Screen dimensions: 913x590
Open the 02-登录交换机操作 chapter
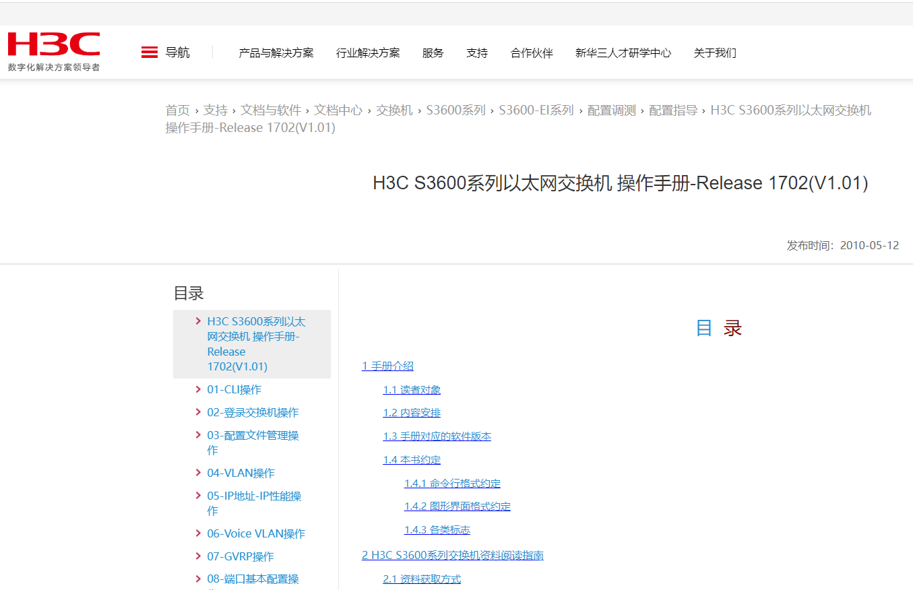coord(253,413)
